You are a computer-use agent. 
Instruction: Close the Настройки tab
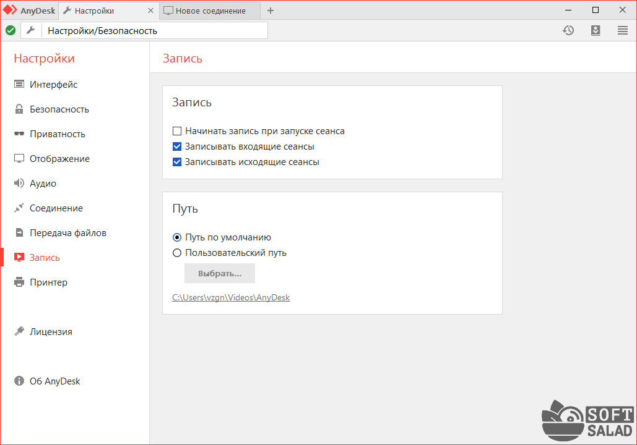tap(150, 11)
